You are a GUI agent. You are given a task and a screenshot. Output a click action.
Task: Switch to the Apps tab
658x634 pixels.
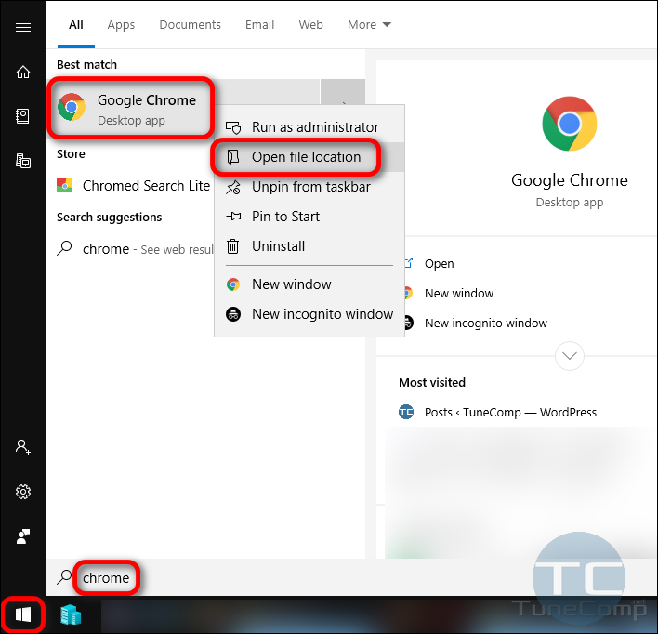coord(121,24)
